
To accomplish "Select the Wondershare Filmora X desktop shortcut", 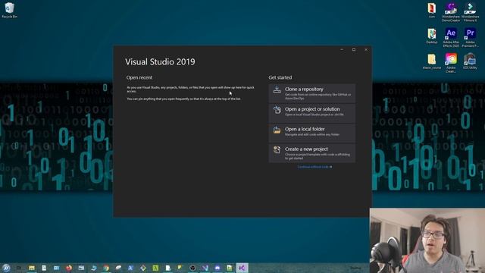I will click(x=470, y=12).
